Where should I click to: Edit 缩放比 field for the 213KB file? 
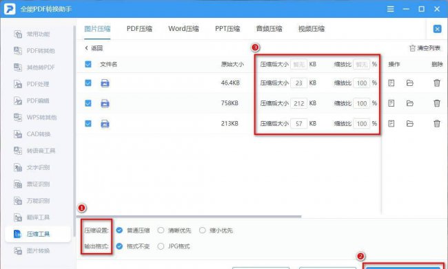tap(362, 124)
